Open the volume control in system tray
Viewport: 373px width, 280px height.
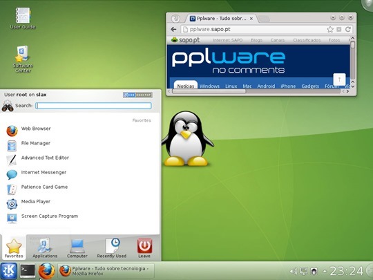(294, 271)
